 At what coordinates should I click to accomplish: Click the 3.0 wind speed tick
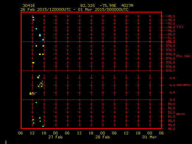[x=172, y=100]
